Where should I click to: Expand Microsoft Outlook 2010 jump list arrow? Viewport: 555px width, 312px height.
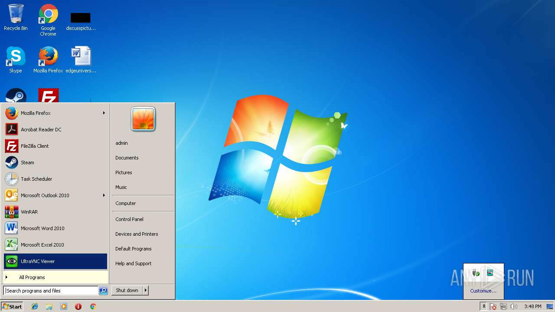[104, 195]
